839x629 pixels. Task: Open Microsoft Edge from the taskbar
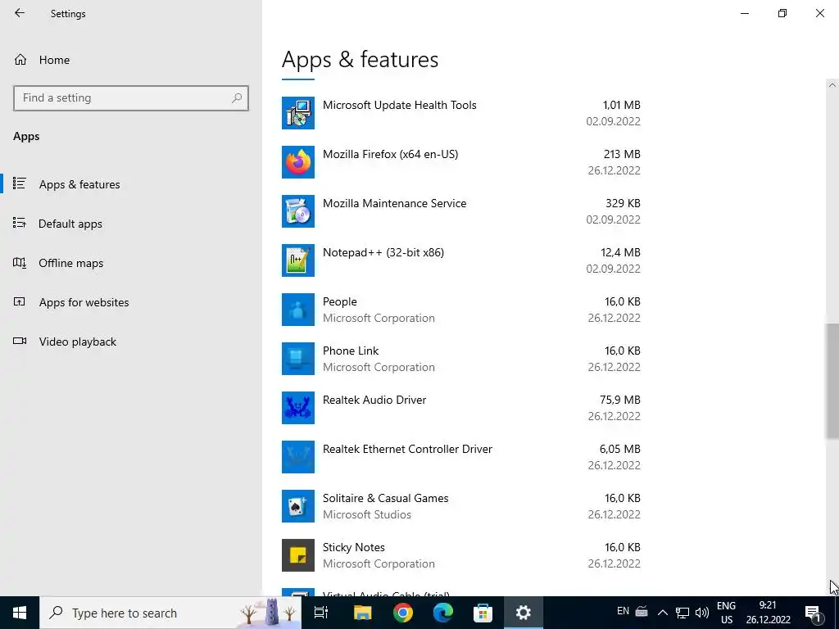point(443,613)
